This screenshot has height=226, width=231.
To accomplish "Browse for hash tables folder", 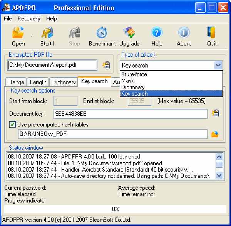I will (215, 134).
